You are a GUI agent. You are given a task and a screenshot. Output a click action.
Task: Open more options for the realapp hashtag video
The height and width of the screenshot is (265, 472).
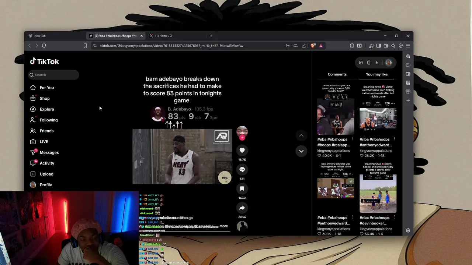352,139
